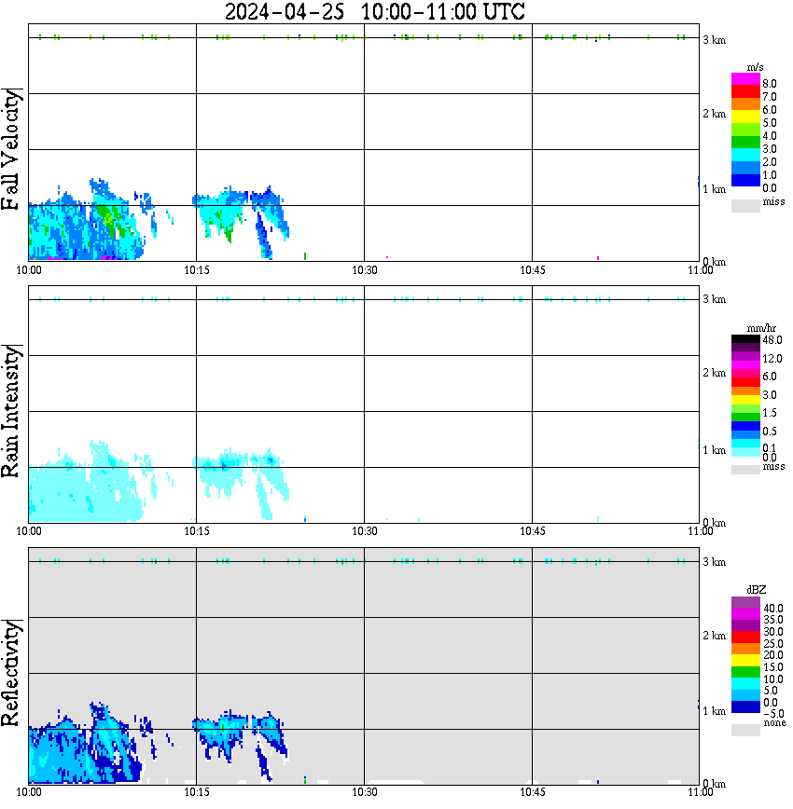The width and height of the screenshot is (793, 809).
Task: Click the cyan swatch in the m/s legend
Action: [745, 155]
